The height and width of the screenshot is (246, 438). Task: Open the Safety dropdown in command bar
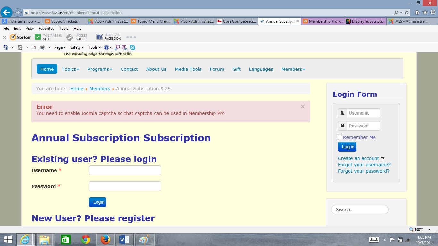[x=77, y=47]
